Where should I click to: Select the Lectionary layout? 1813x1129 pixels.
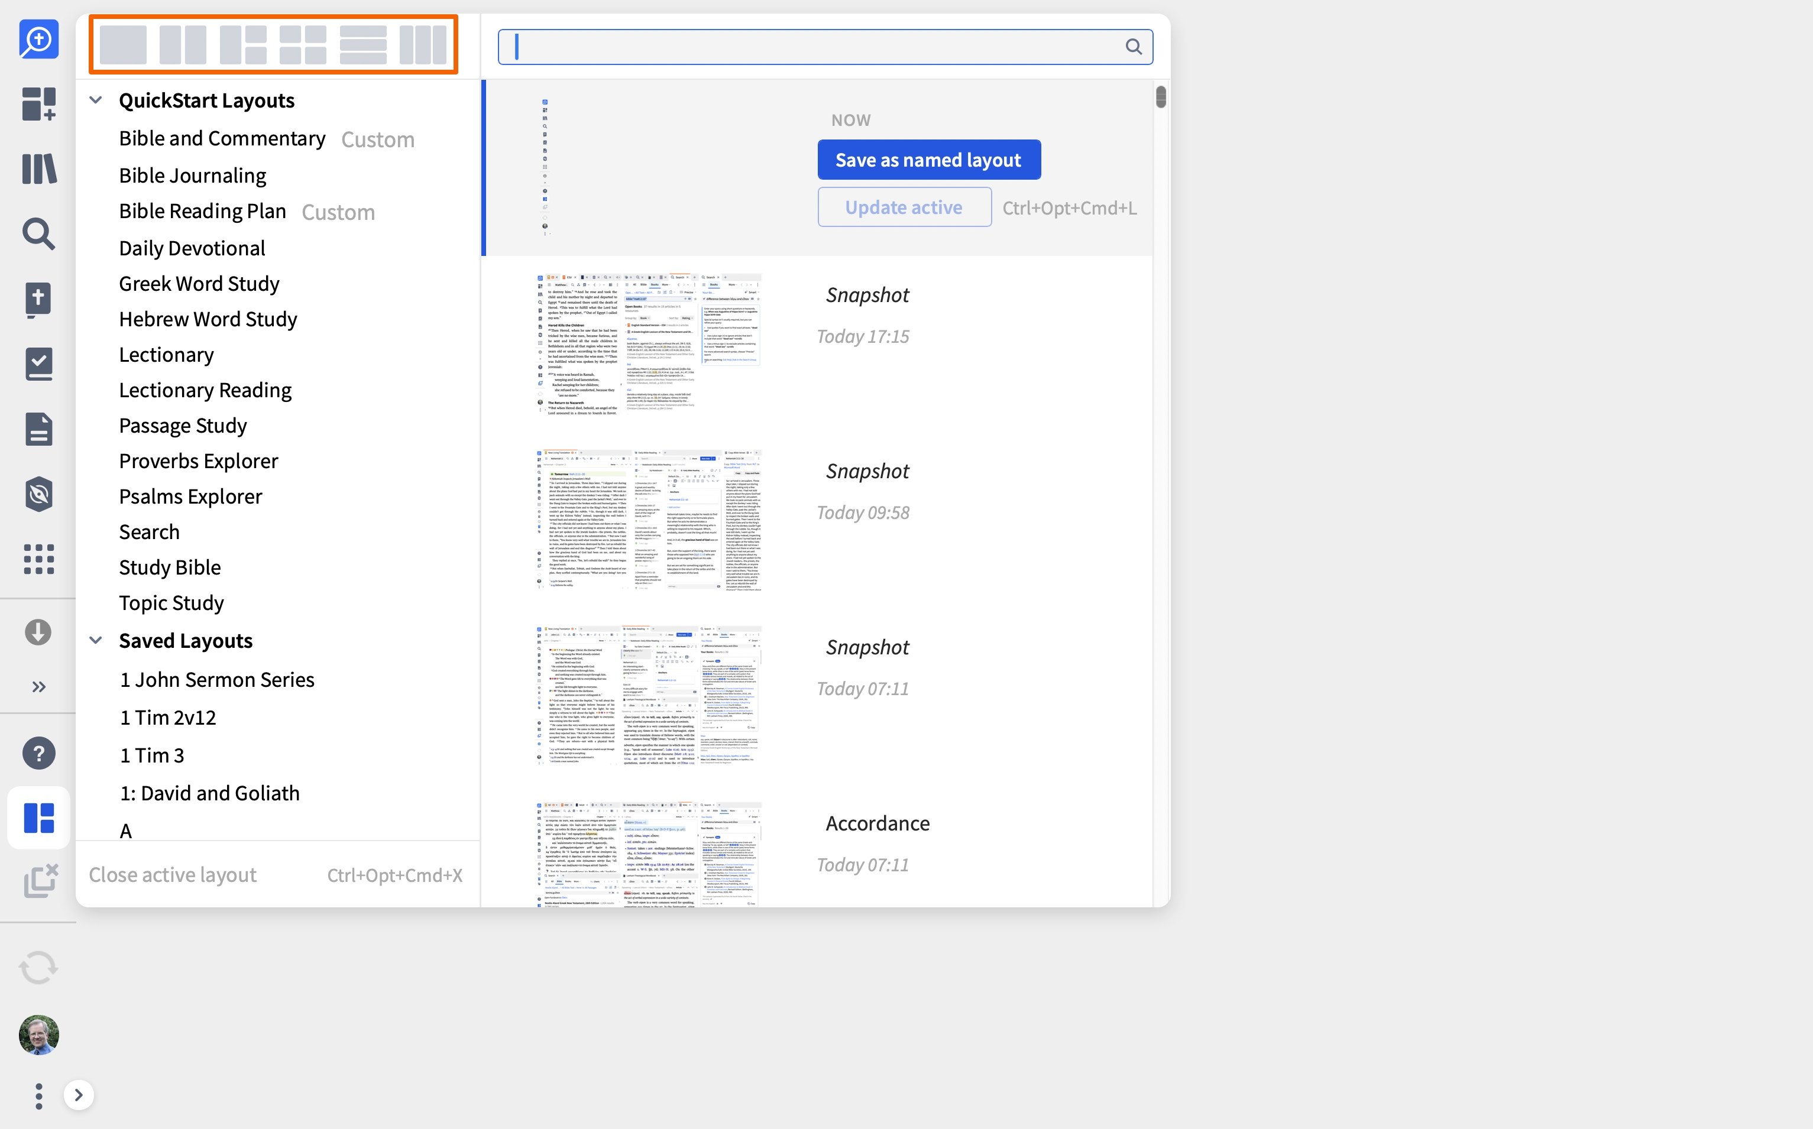click(166, 355)
